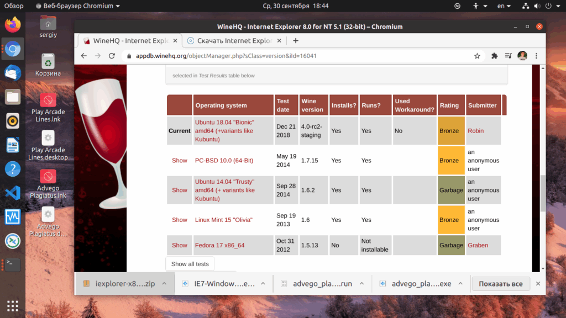
Task: Open Advego Plagiatus.lnk desktop file
Action: coord(48,184)
